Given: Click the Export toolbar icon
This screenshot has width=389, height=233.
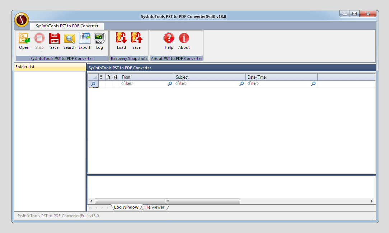Looking at the screenshot, I should click(84, 41).
